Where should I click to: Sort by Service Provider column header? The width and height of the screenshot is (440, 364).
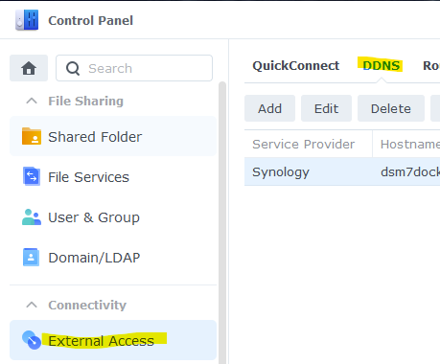[309, 144]
